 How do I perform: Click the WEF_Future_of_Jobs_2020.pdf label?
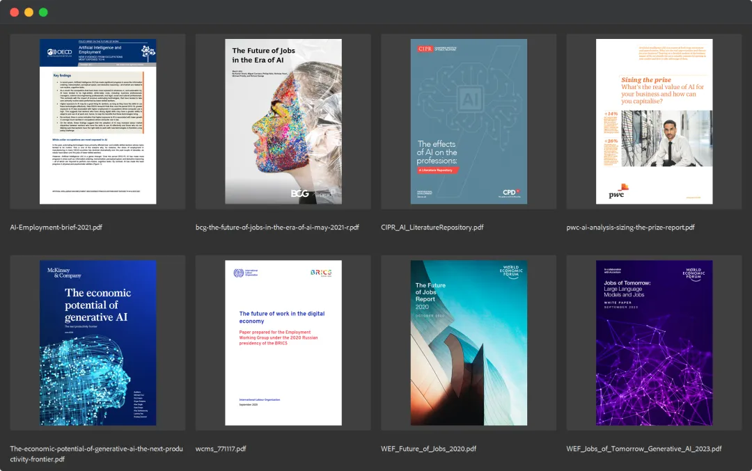coord(428,449)
